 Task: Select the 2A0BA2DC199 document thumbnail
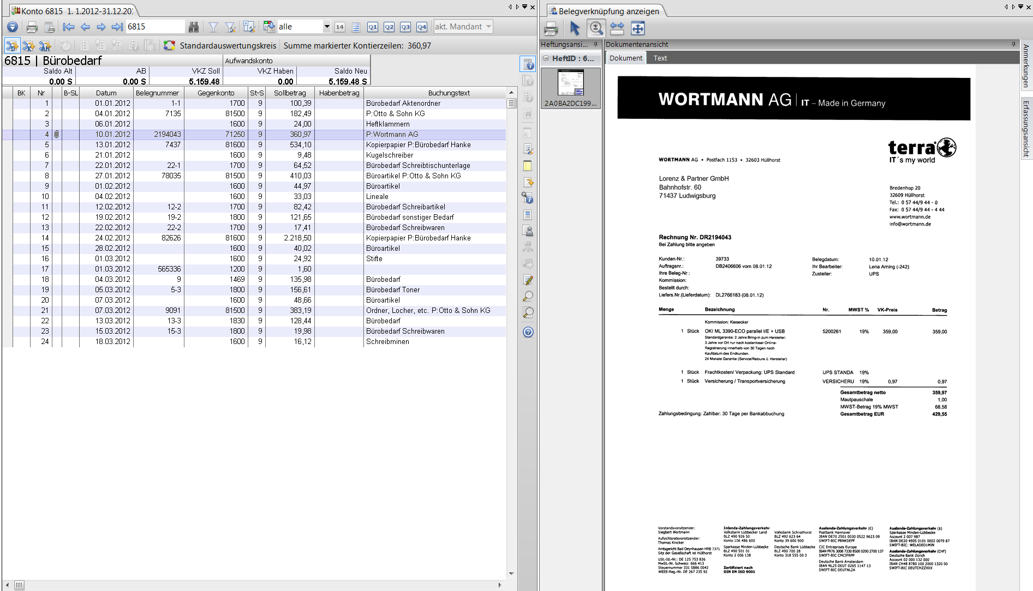[571, 87]
